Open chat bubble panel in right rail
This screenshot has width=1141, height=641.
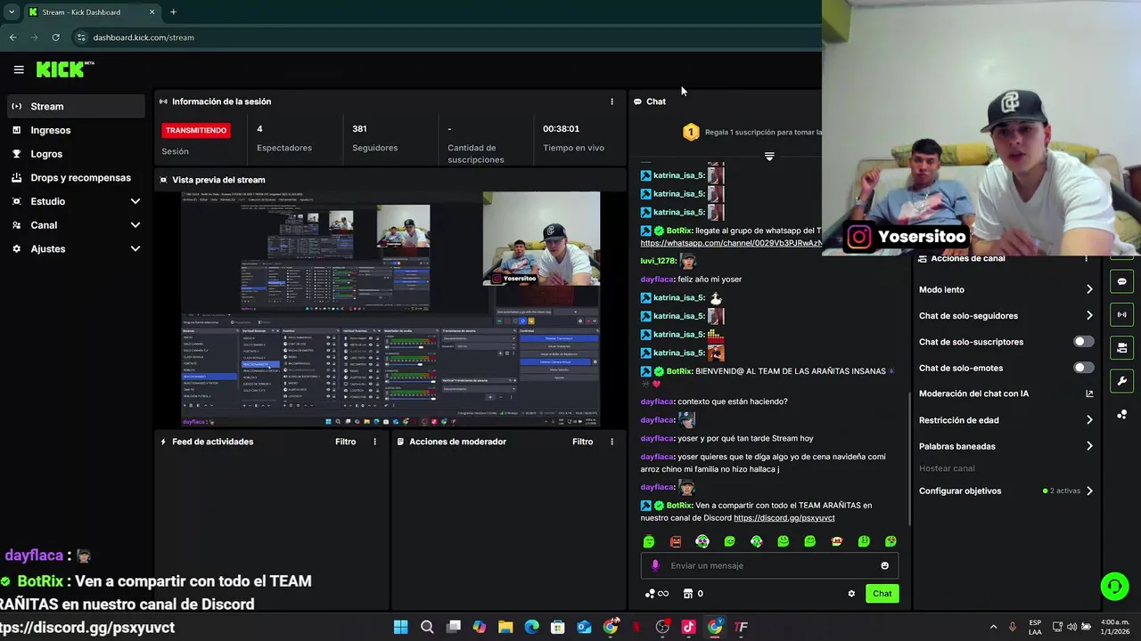tap(1121, 281)
